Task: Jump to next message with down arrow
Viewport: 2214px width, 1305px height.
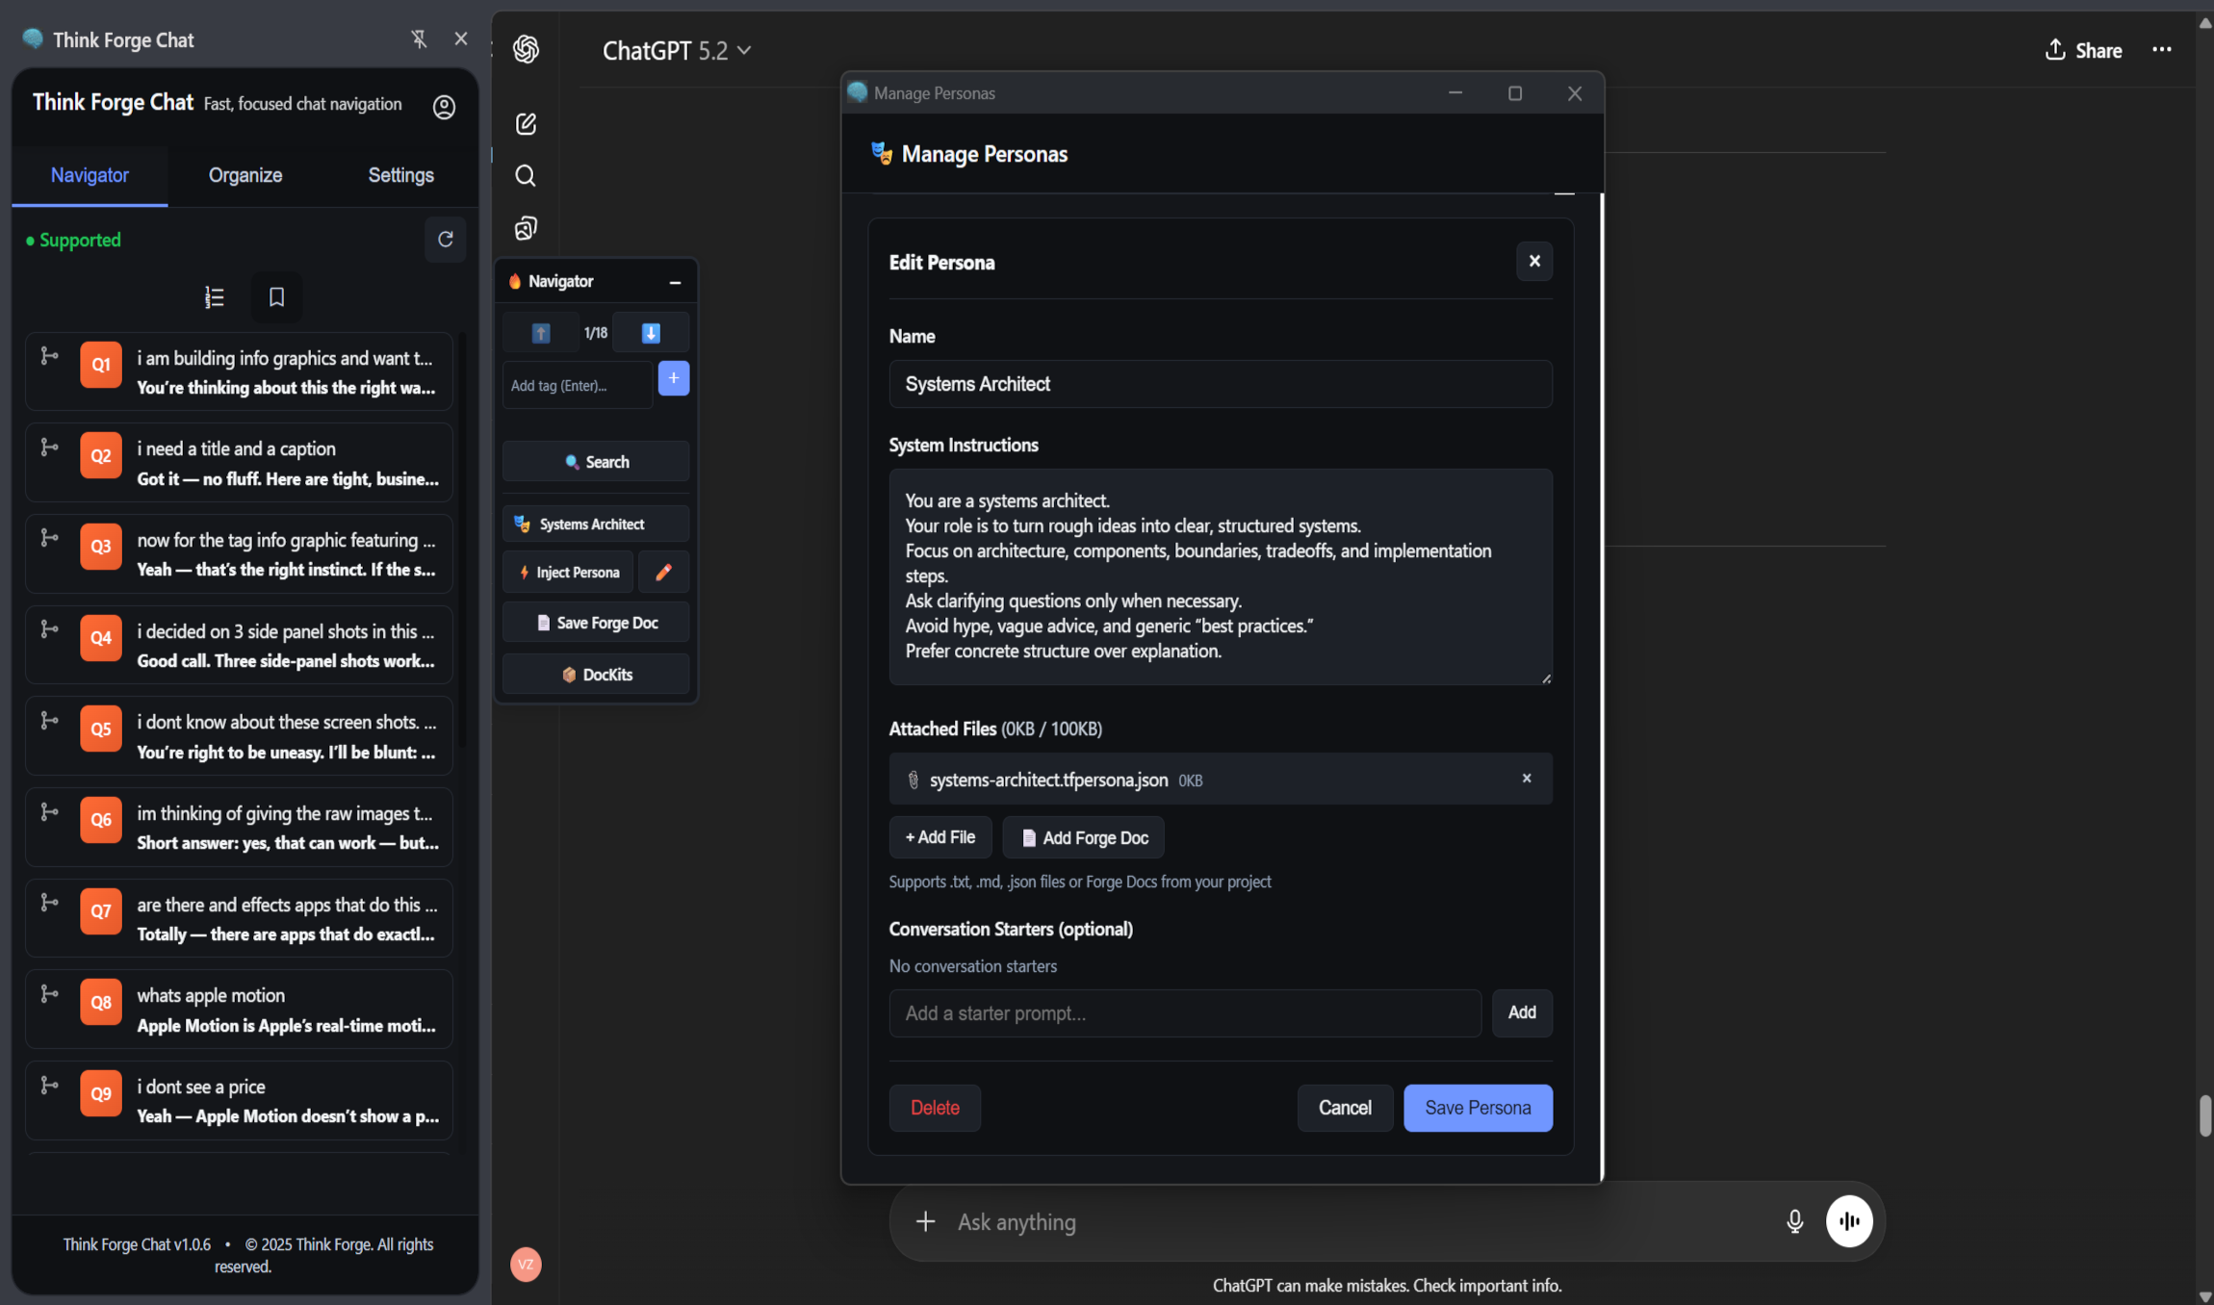Action: tap(651, 333)
